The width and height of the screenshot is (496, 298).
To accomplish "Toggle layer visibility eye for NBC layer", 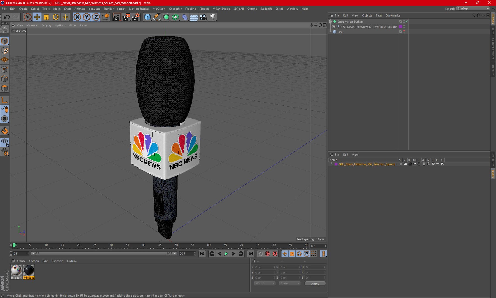I will (x=405, y=164).
